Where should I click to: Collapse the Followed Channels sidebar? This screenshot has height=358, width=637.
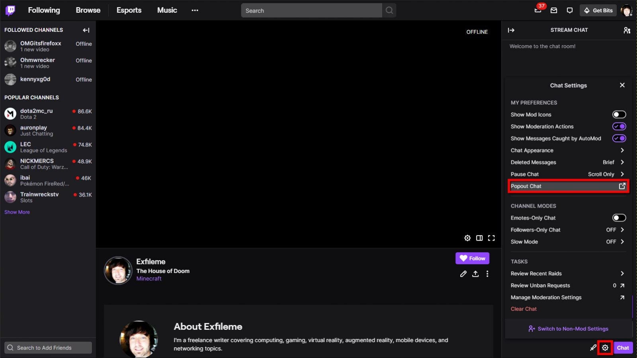pyautogui.click(x=86, y=30)
